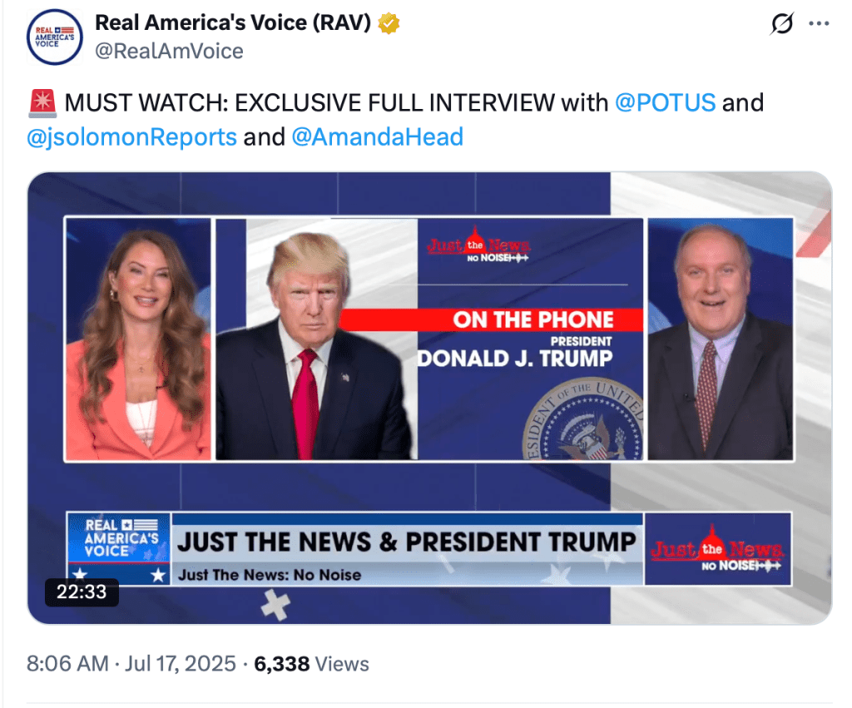This screenshot has width=852, height=708.
Task: Click the gold verified badge
Action: 389,24
